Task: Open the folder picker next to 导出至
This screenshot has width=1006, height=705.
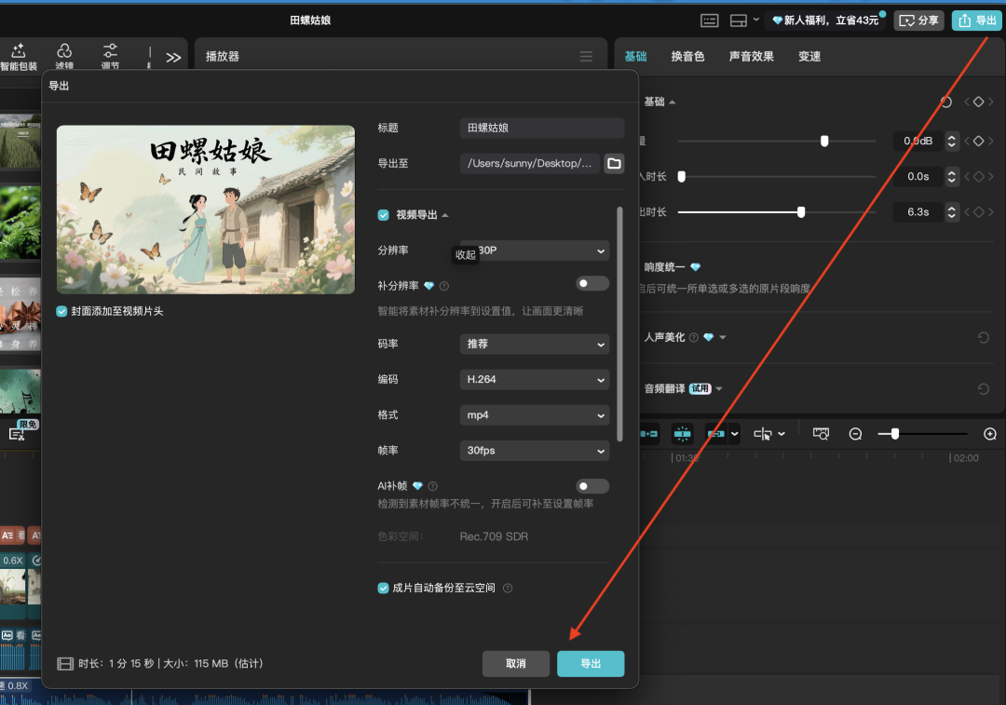Action: point(613,162)
